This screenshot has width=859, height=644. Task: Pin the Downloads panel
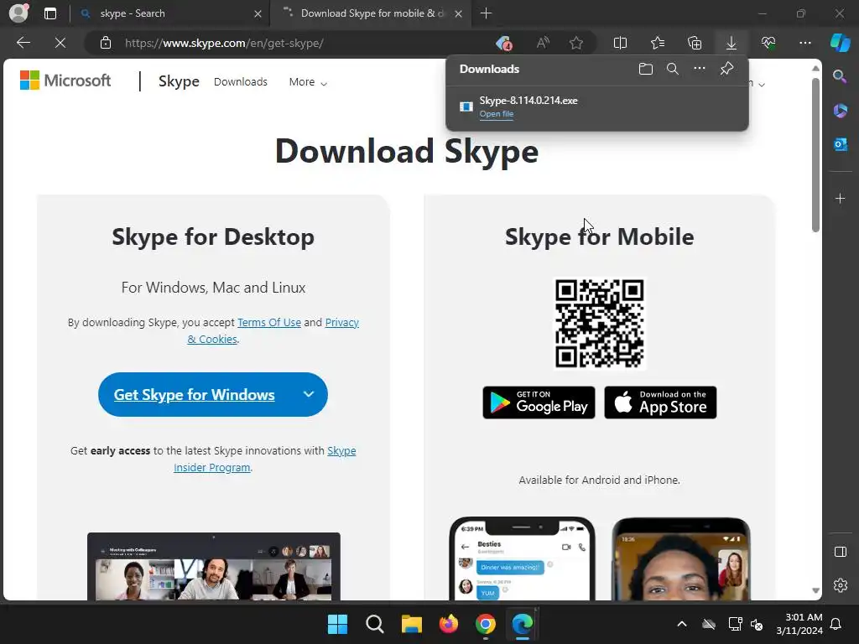coord(726,69)
